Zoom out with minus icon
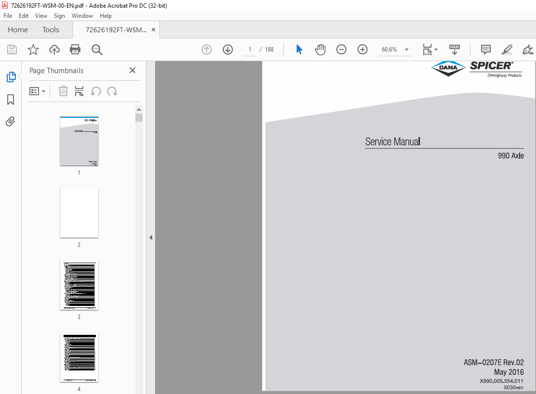Viewport: 536px width, 394px height. [341, 50]
